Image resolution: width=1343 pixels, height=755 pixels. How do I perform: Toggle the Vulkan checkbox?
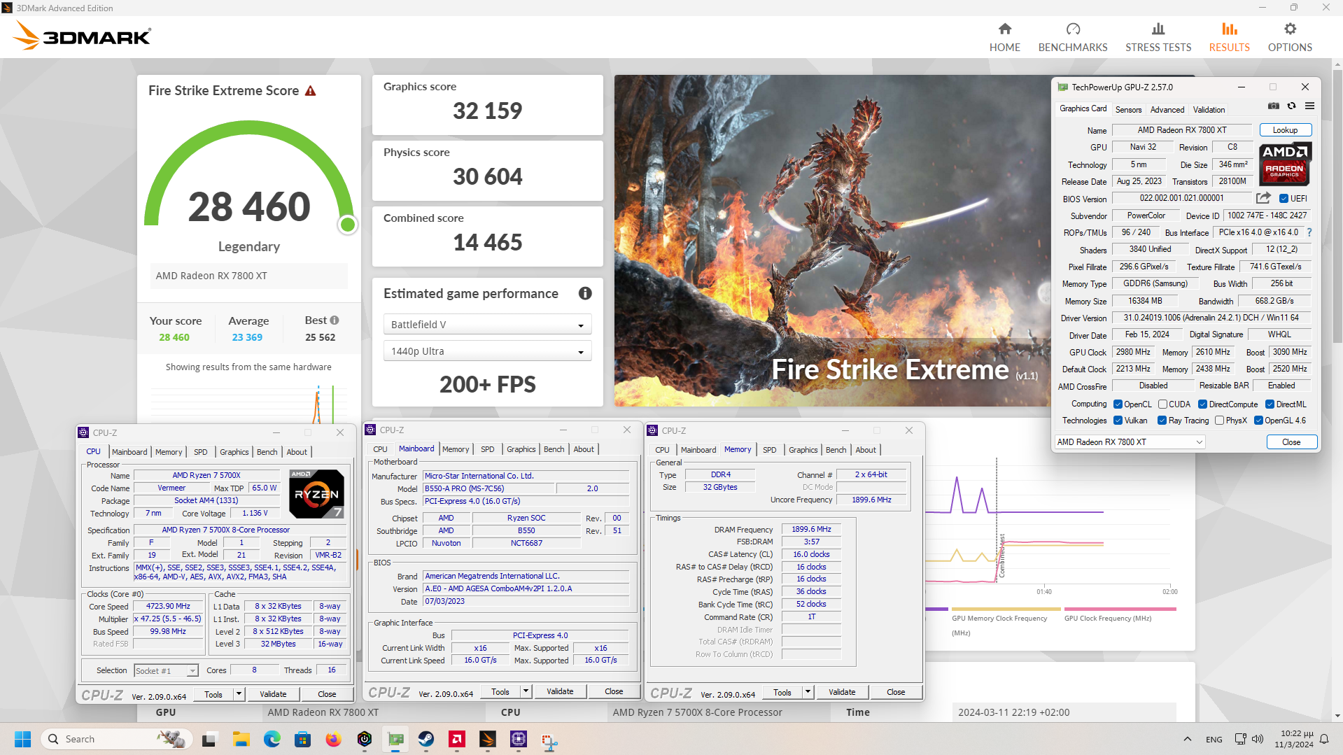point(1118,421)
